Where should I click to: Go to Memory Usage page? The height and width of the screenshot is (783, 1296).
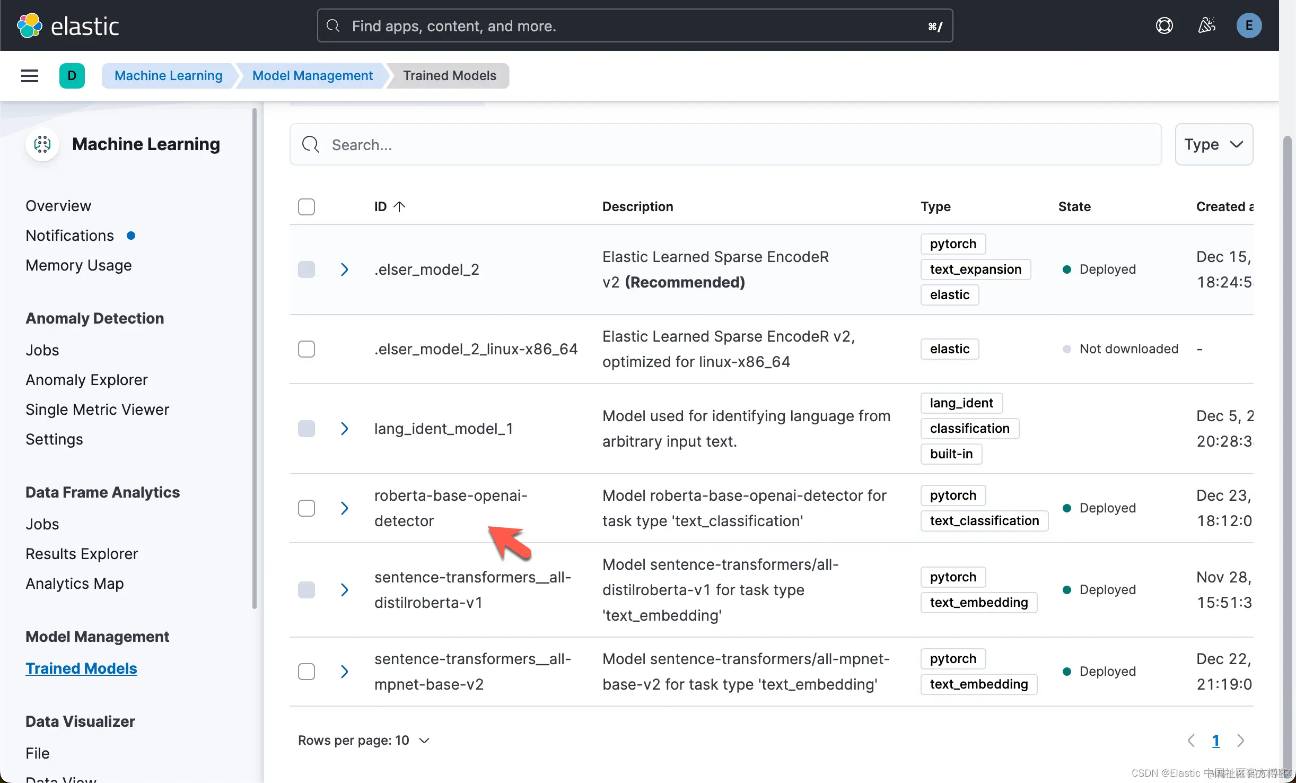(78, 265)
